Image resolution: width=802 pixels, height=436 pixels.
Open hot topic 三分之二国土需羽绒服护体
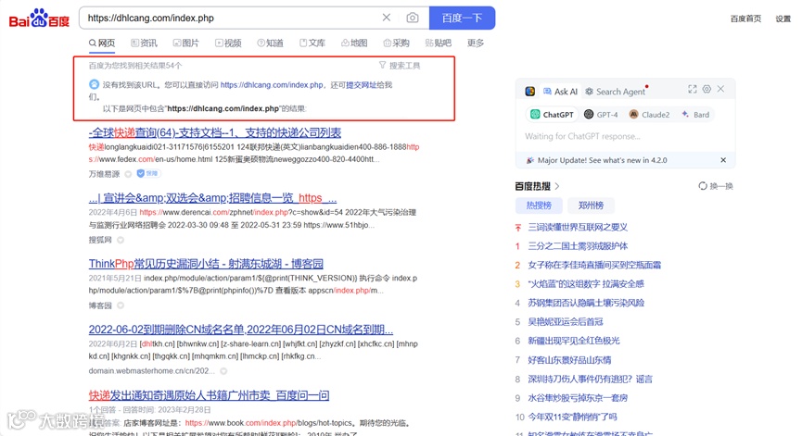(578, 246)
